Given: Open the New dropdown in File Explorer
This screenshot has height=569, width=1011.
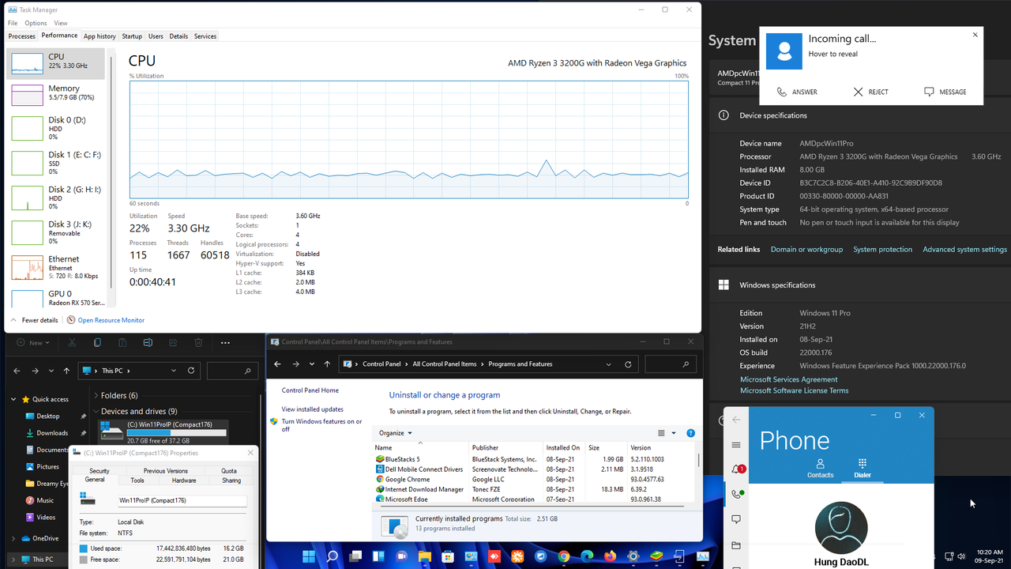Looking at the screenshot, I should [x=32, y=343].
